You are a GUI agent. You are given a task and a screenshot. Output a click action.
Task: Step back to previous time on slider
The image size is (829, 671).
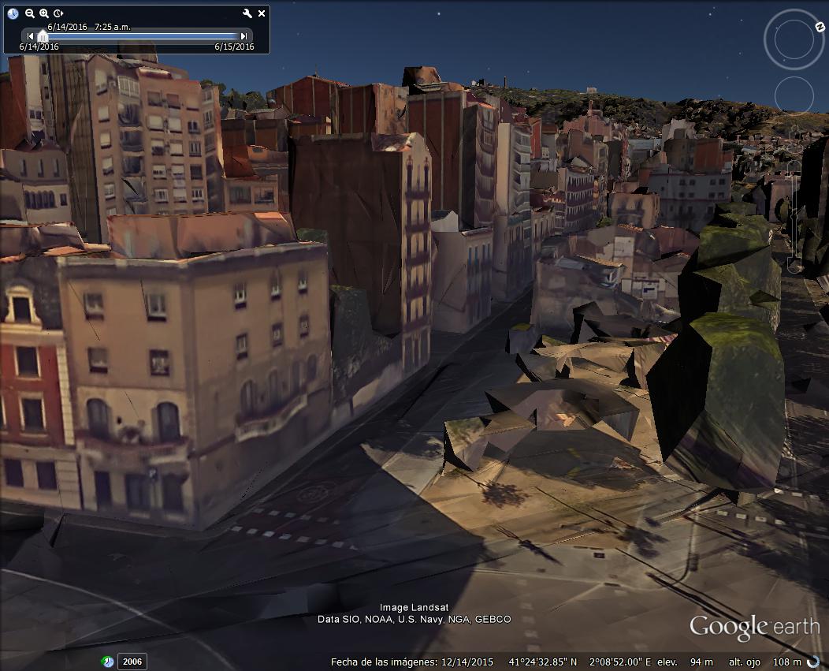(30, 36)
